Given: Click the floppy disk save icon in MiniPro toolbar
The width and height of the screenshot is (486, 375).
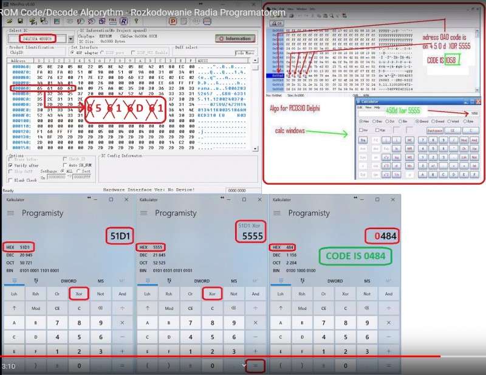Looking at the screenshot, I should [x=20, y=21].
